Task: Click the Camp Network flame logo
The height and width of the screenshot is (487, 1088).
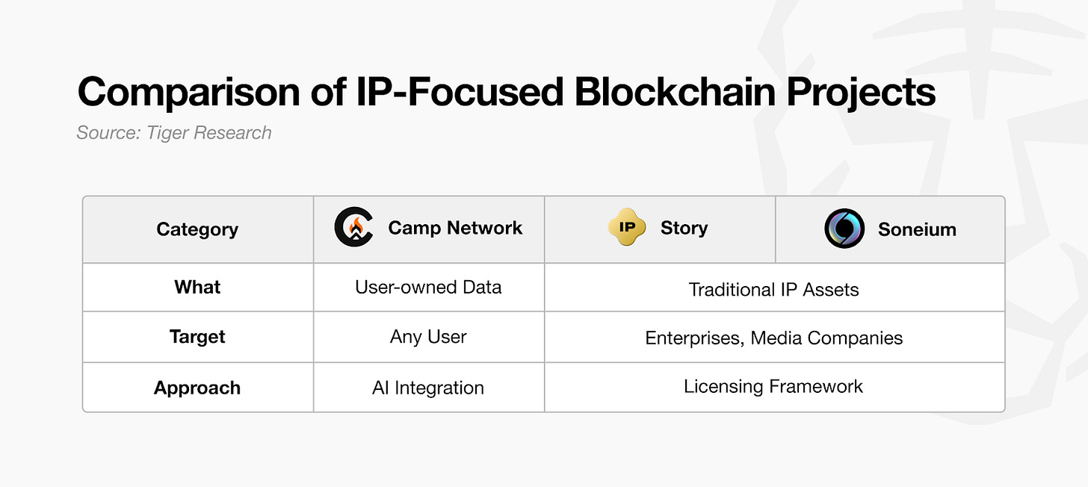Action: 353,228
